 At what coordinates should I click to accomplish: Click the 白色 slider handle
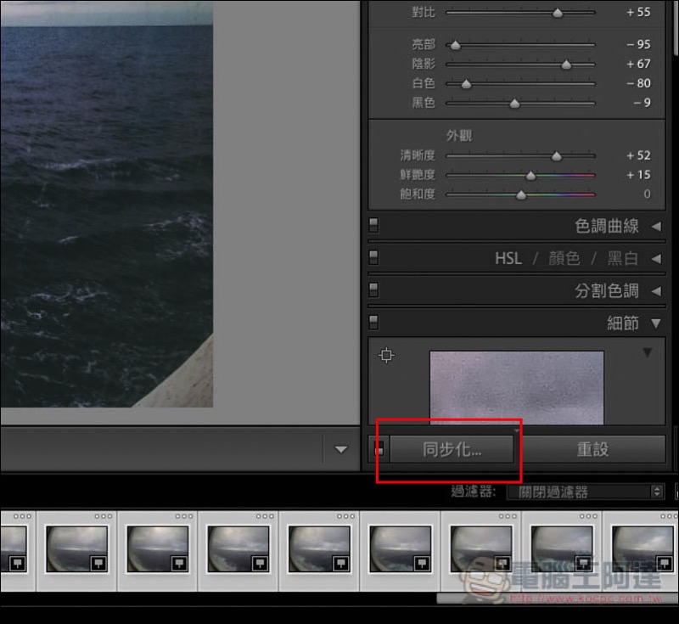click(466, 84)
